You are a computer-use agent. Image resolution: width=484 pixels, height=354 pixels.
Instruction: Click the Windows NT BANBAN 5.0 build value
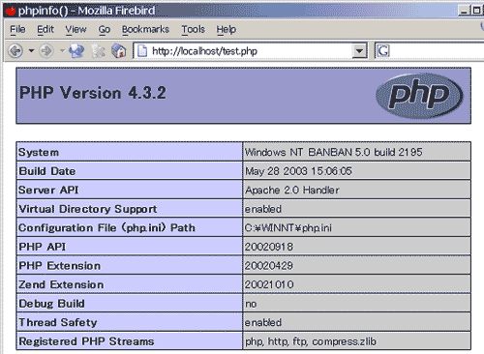click(333, 152)
